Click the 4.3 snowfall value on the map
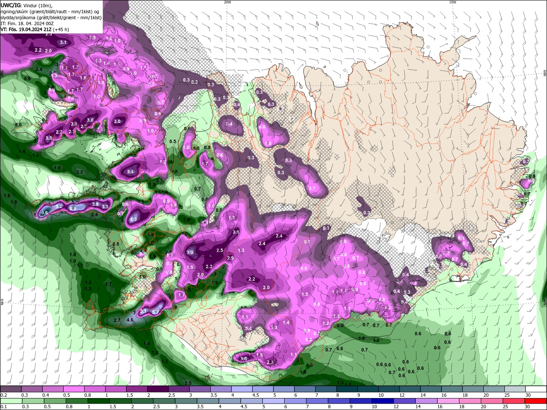This screenshot has width=547, height=410. tap(133, 220)
